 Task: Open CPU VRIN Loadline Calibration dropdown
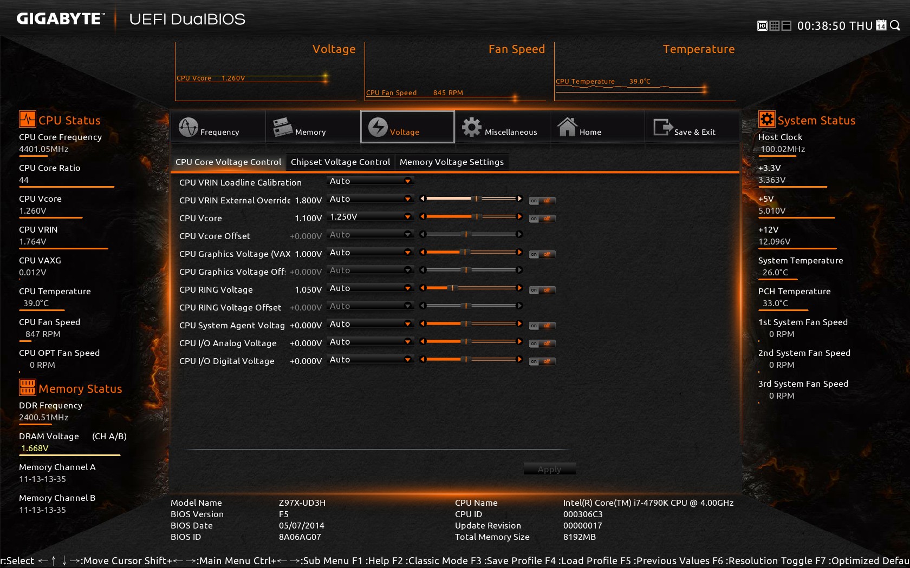[370, 181]
